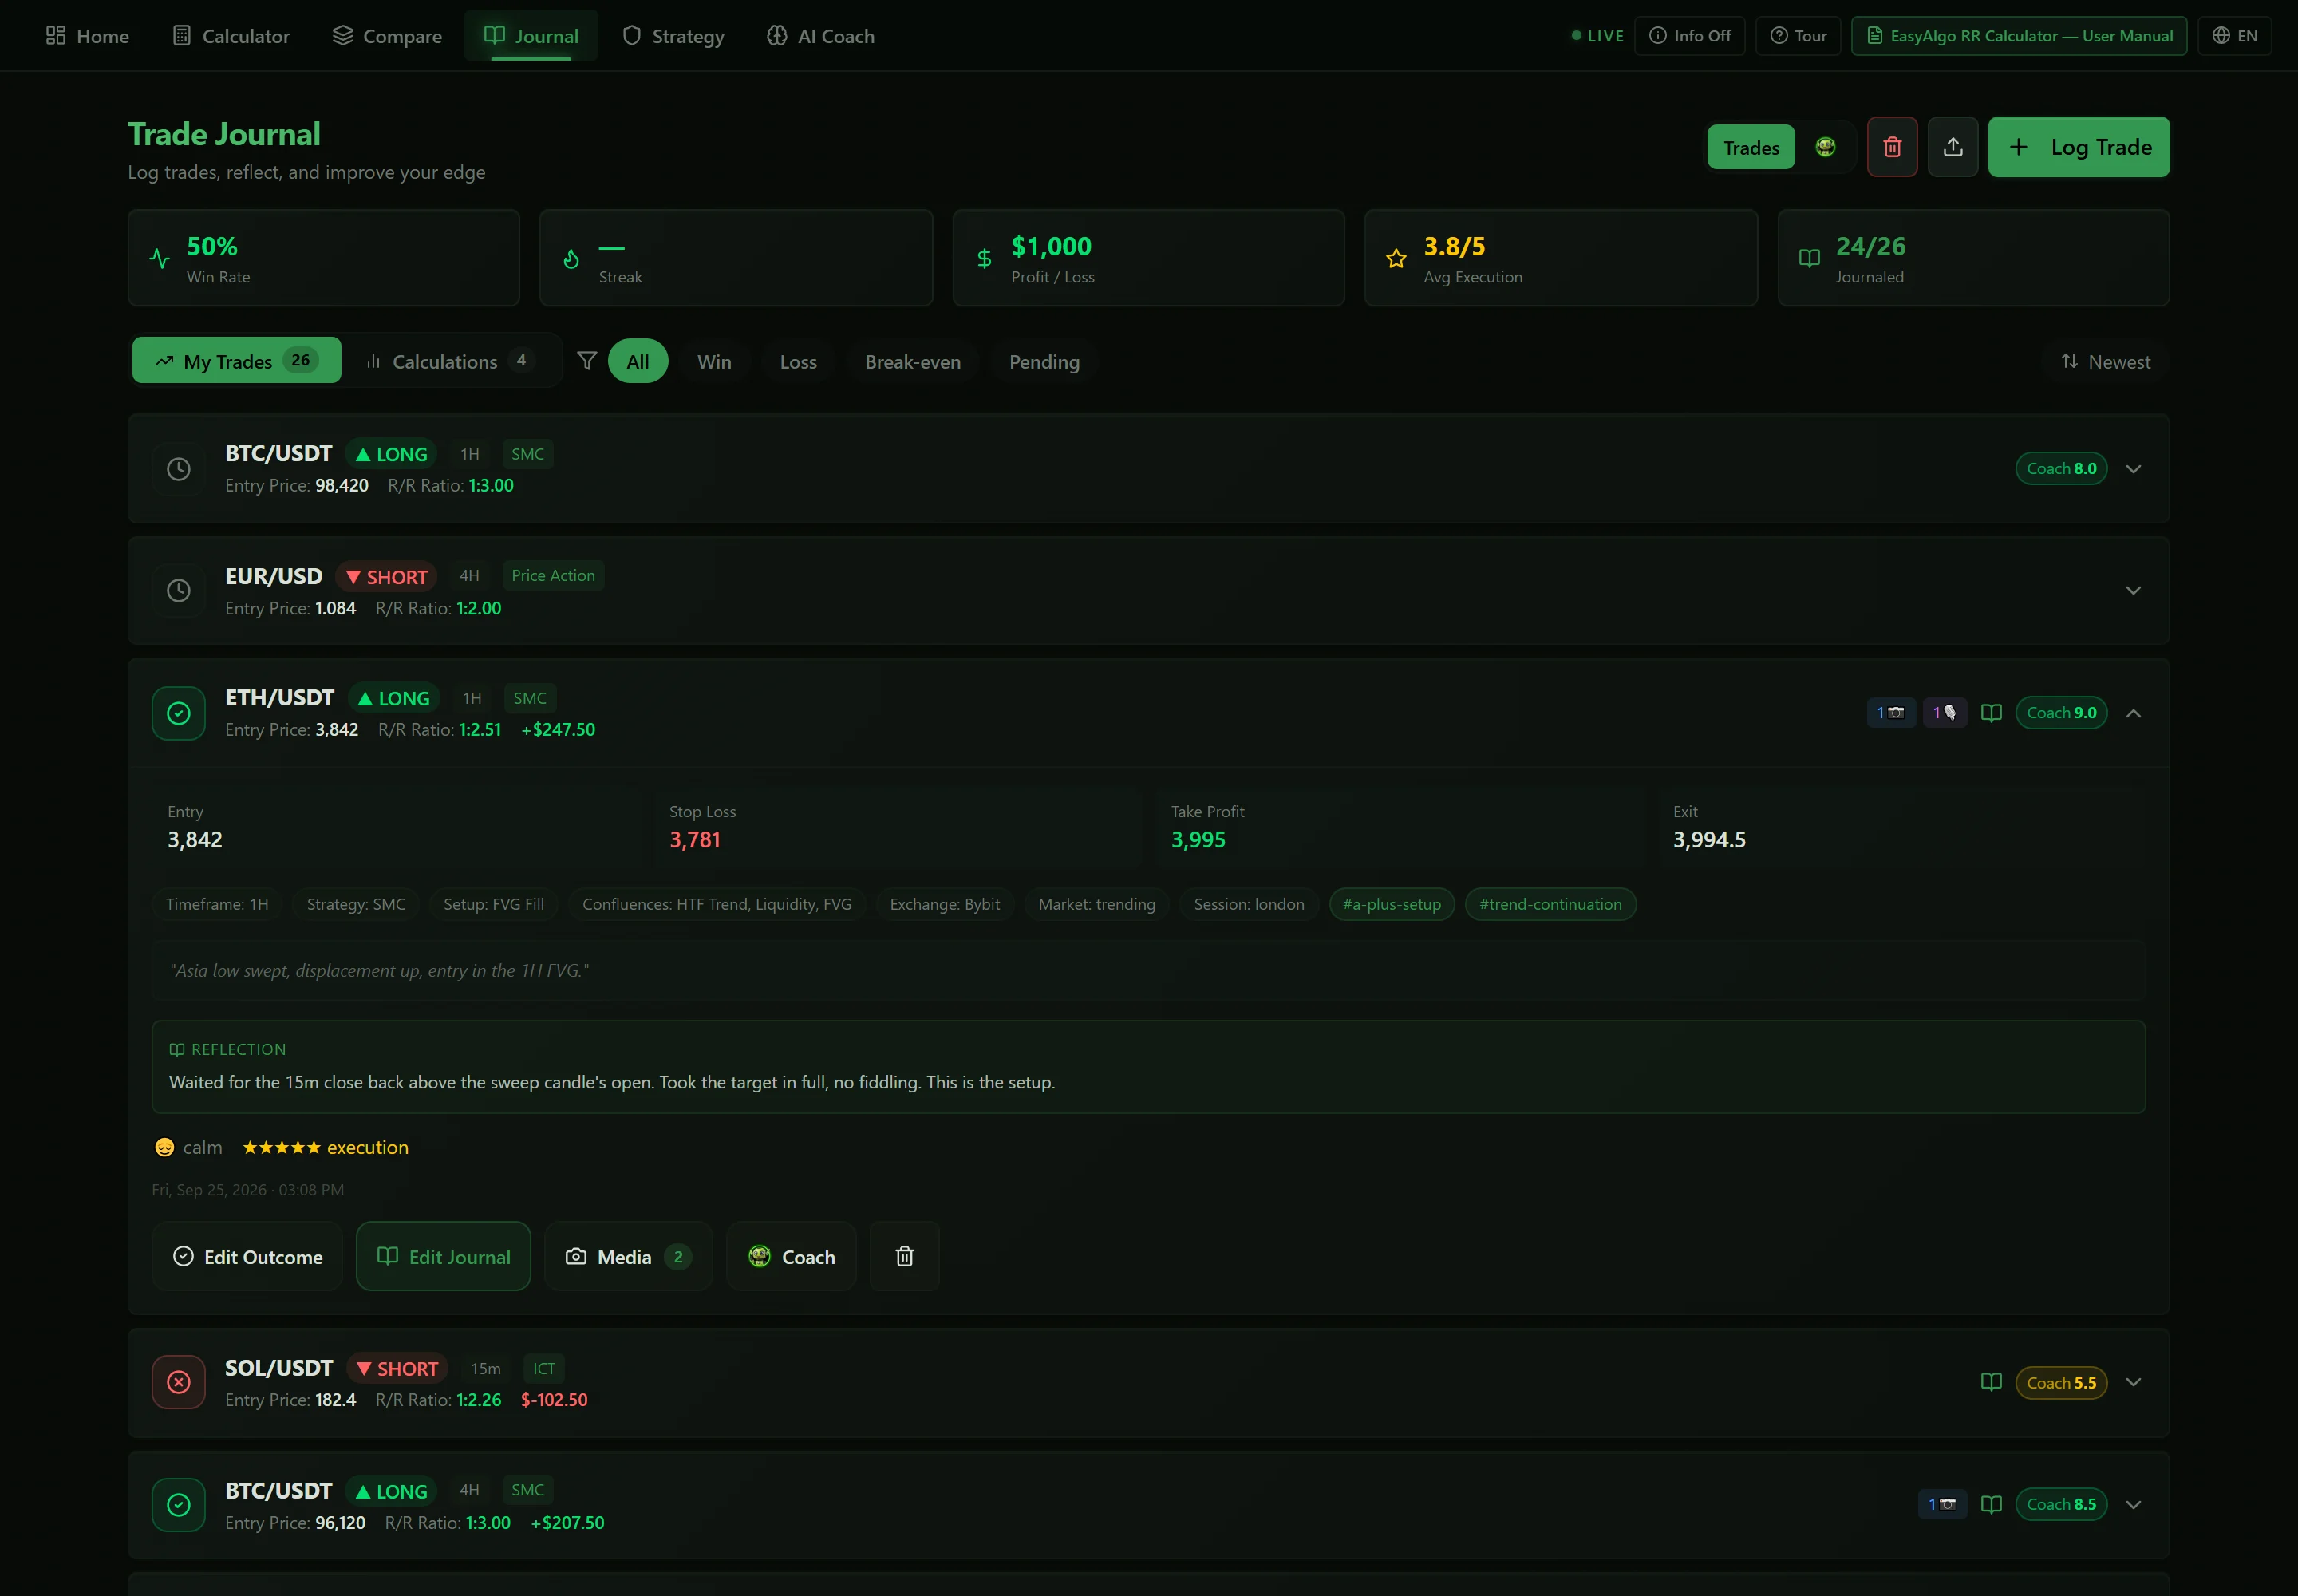Click the loss X icon on SOL/USDT

click(179, 1382)
